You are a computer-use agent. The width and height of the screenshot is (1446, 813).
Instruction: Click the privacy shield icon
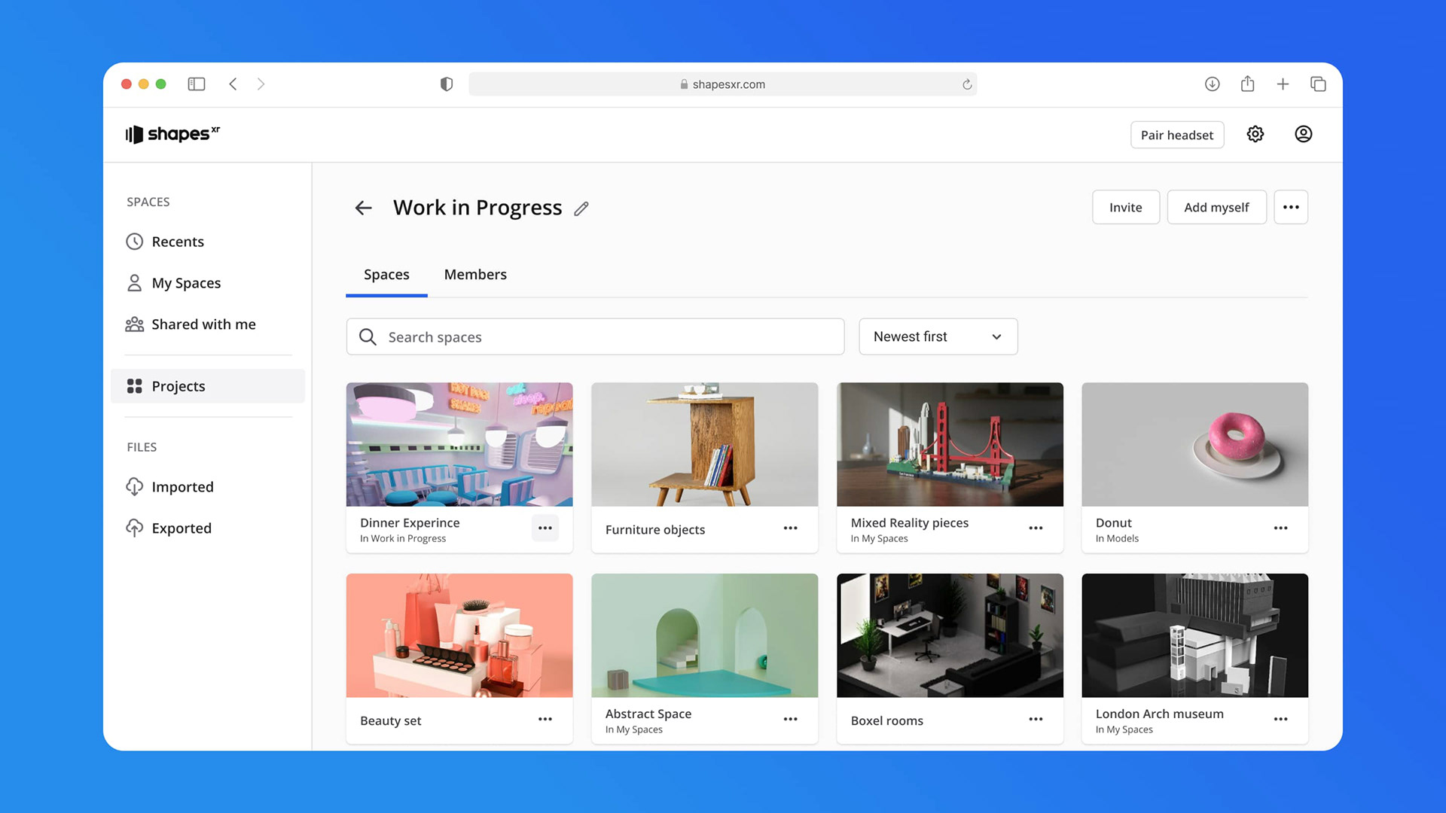[x=447, y=84]
